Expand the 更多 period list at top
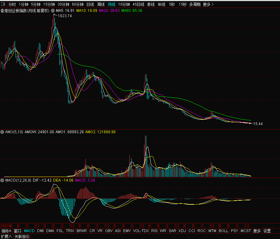280x239 pixels. [x=208, y=4]
